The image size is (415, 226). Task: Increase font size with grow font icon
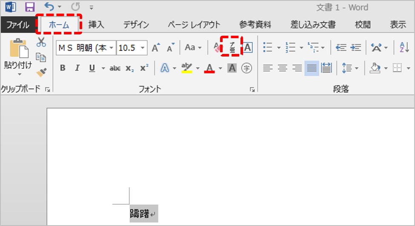(156, 48)
